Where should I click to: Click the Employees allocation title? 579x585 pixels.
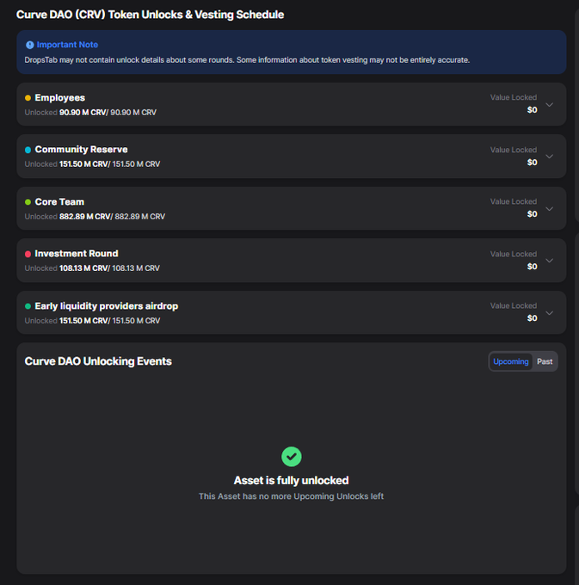[x=59, y=98]
